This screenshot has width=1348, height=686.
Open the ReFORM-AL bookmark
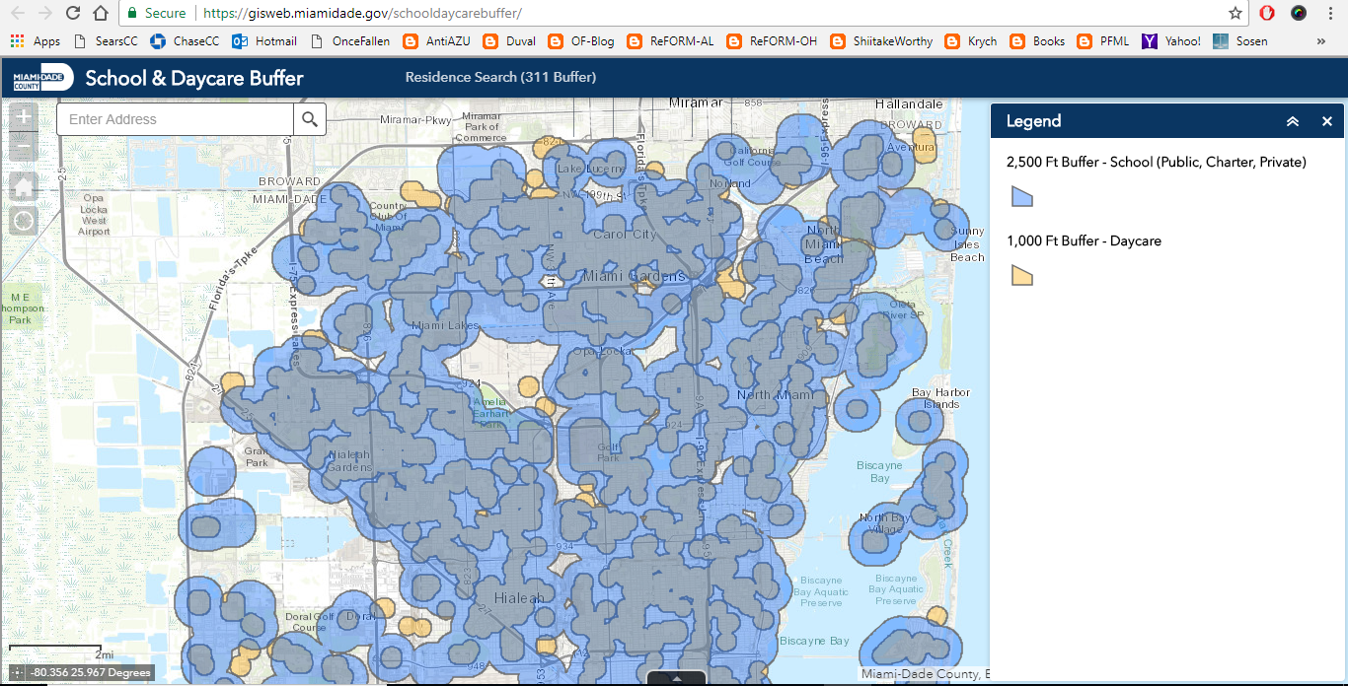pyautogui.click(x=669, y=41)
